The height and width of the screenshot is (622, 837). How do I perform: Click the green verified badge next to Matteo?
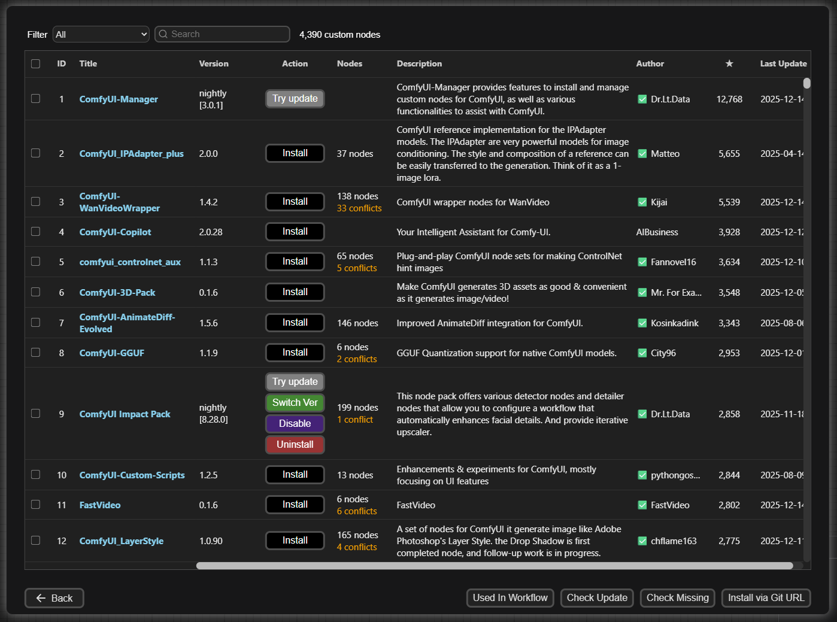click(642, 154)
